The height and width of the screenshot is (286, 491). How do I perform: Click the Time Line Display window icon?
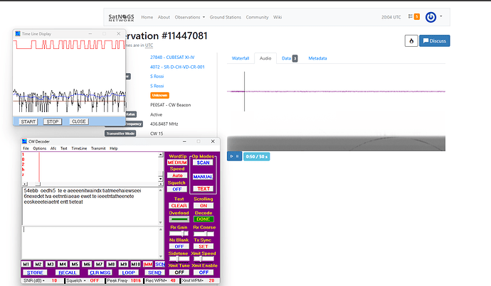[x=18, y=34]
